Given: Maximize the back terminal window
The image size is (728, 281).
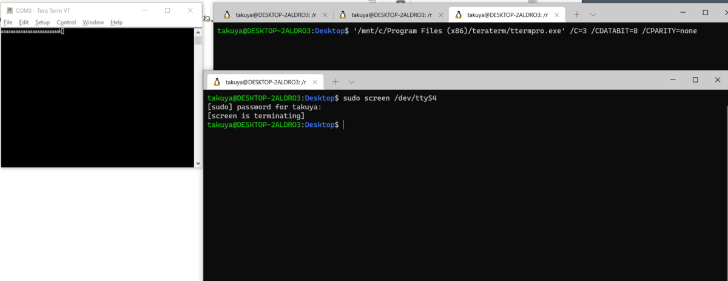Looking at the screenshot, I should pyautogui.click(x=706, y=12).
